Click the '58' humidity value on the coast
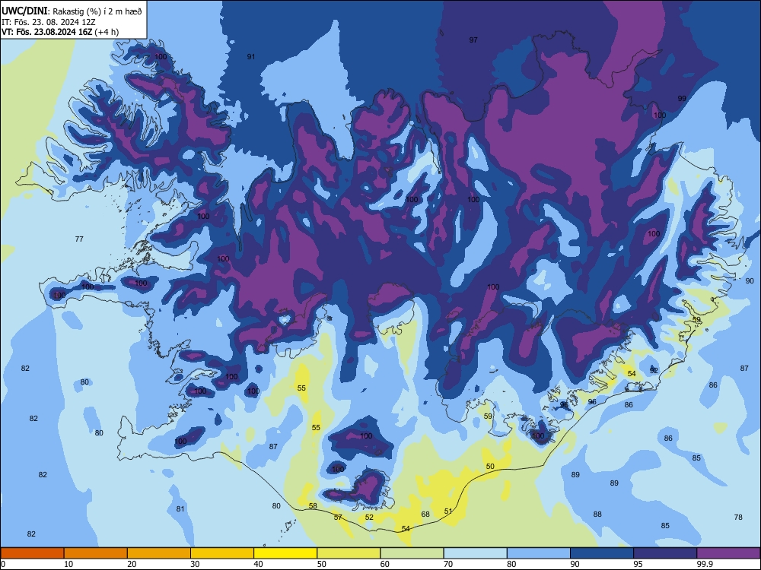The height and width of the screenshot is (570, 761). (313, 505)
